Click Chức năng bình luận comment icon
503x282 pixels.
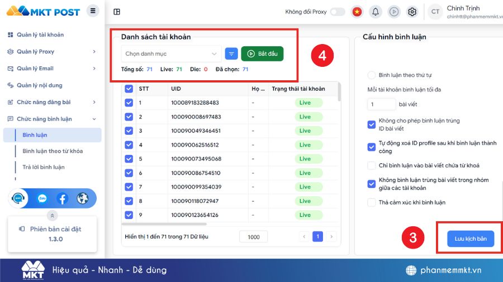tap(10, 119)
